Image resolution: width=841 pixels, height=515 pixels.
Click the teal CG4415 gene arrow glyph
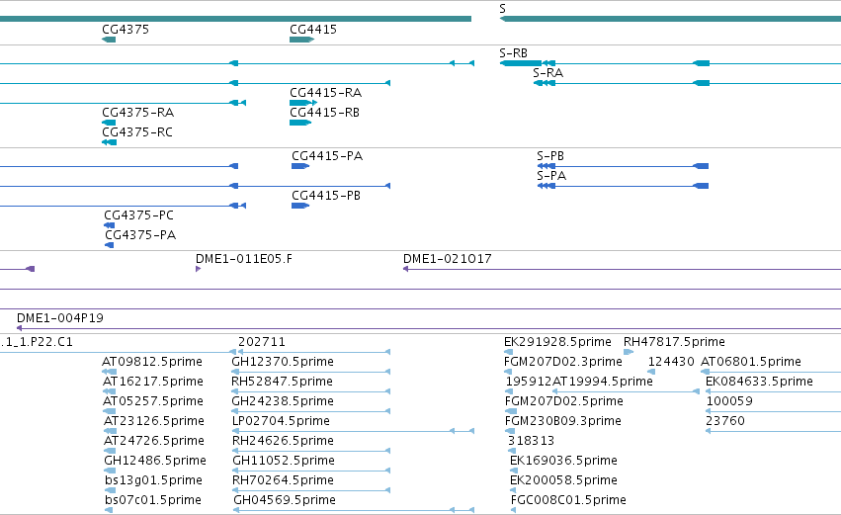(301, 40)
